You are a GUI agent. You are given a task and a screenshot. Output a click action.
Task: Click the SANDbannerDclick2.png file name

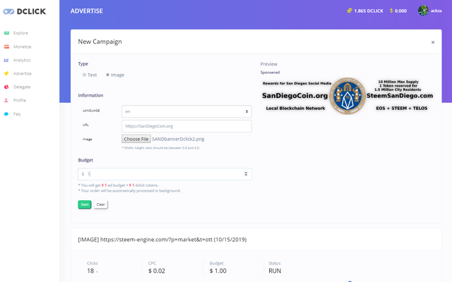tap(178, 139)
